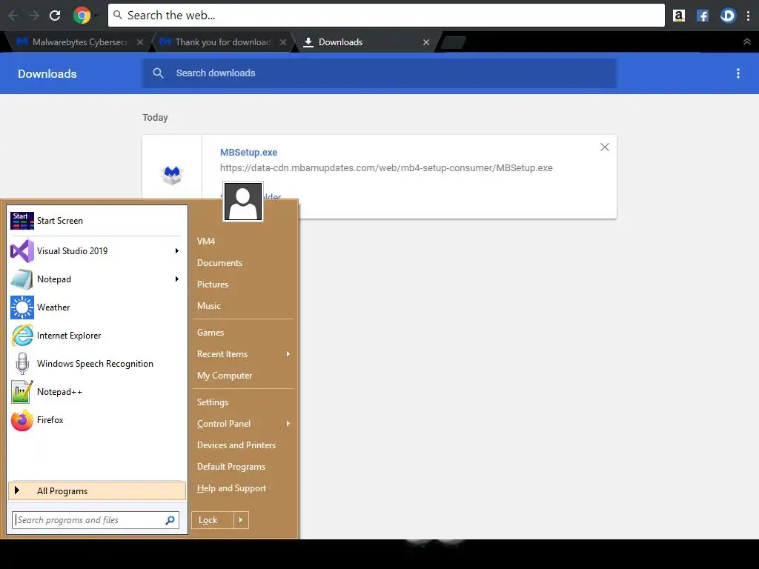The image size is (759, 569).
Task: Open the Weather app
Action: [97, 307]
